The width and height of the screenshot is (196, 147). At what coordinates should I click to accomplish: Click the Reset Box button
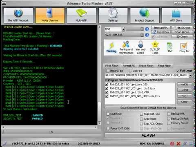161,32
